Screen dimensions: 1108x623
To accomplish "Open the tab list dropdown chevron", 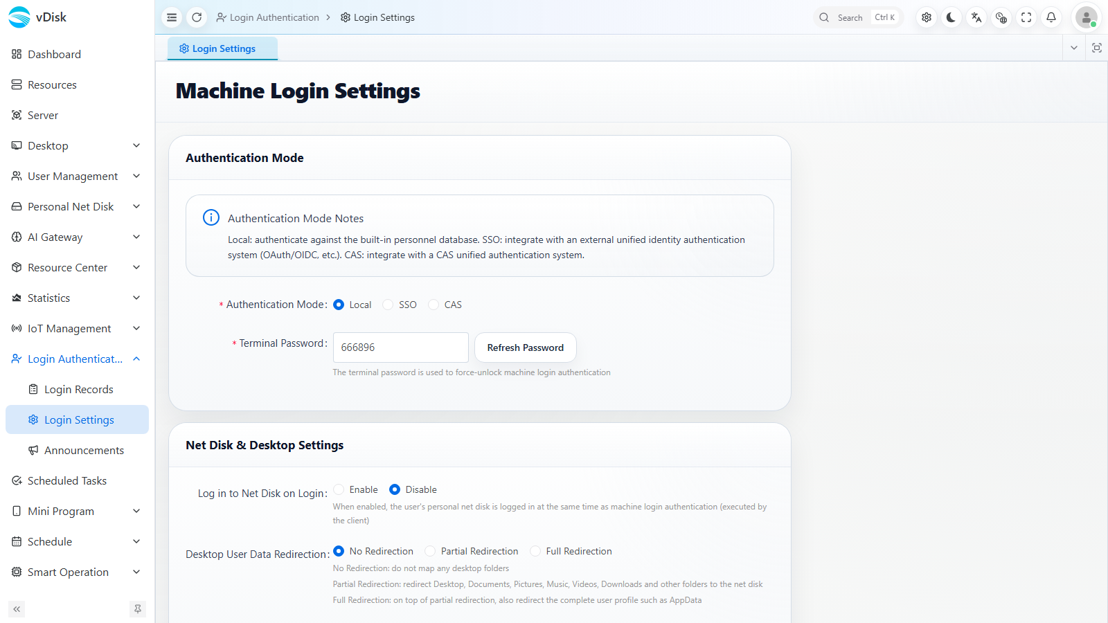I will [x=1074, y=48].
